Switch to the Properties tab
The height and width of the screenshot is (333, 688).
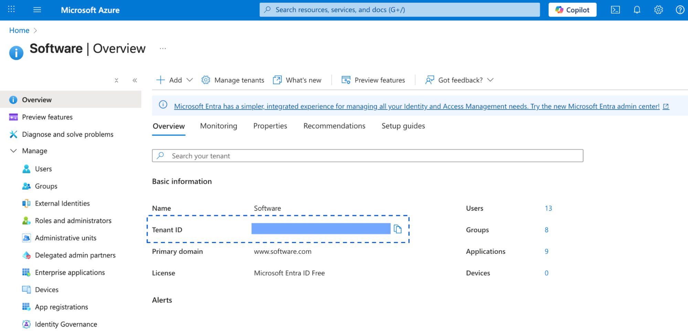270,126
